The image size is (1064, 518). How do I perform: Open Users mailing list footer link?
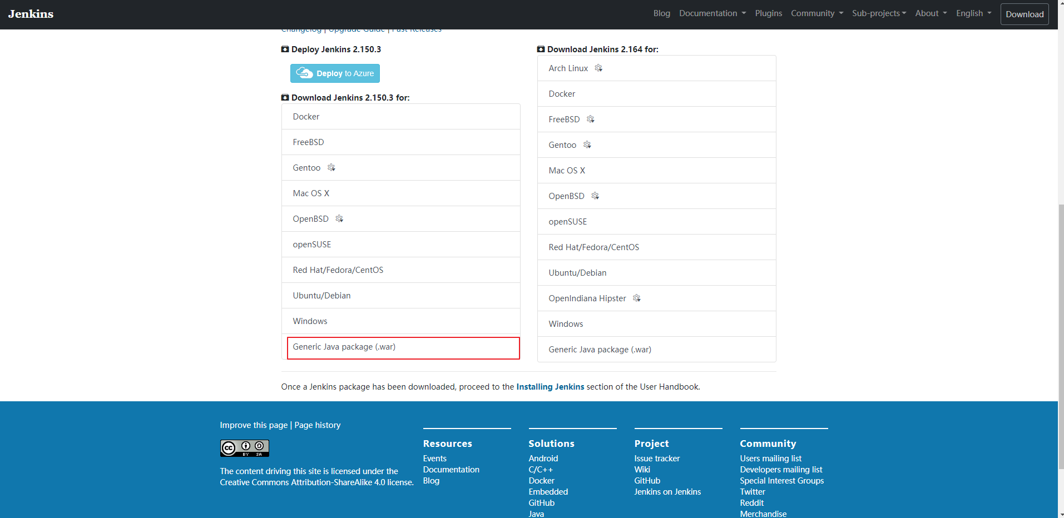coord(770,459)
